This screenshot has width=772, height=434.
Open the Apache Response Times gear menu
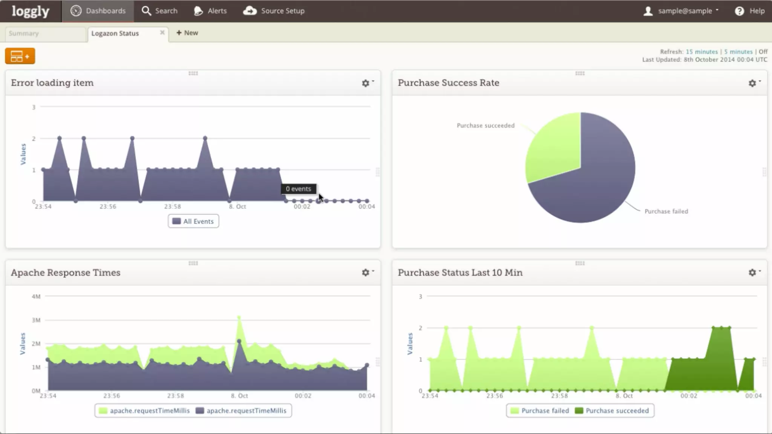[x=366, y=273]
